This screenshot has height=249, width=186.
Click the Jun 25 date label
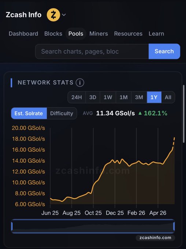(50, 213)
